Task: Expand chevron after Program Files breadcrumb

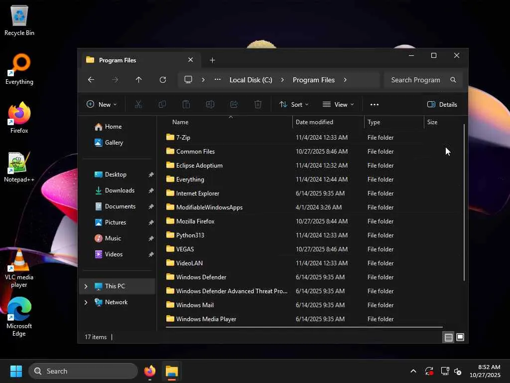Action: point(345,80)
